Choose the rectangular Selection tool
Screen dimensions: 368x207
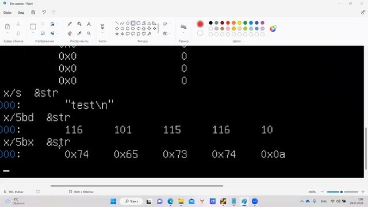pos(33,26)
